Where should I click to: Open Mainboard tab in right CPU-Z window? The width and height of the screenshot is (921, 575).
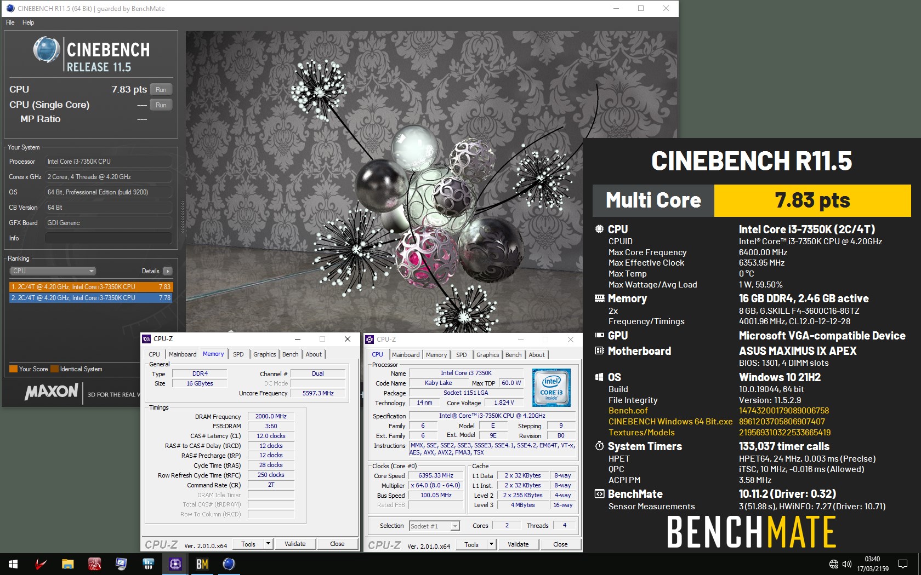pos(406,355)
